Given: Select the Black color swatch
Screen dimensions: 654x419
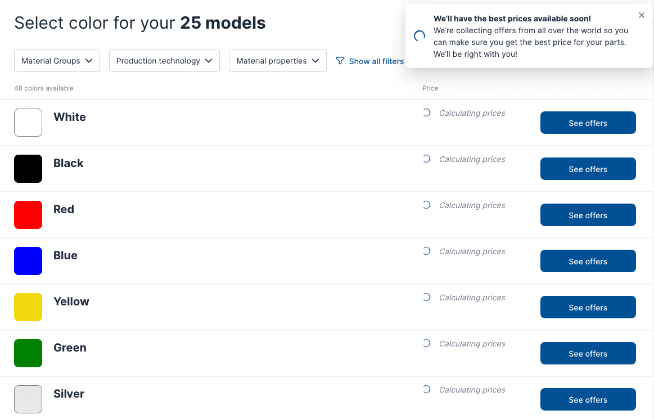Looking at the screenshot, I should 28,169.
